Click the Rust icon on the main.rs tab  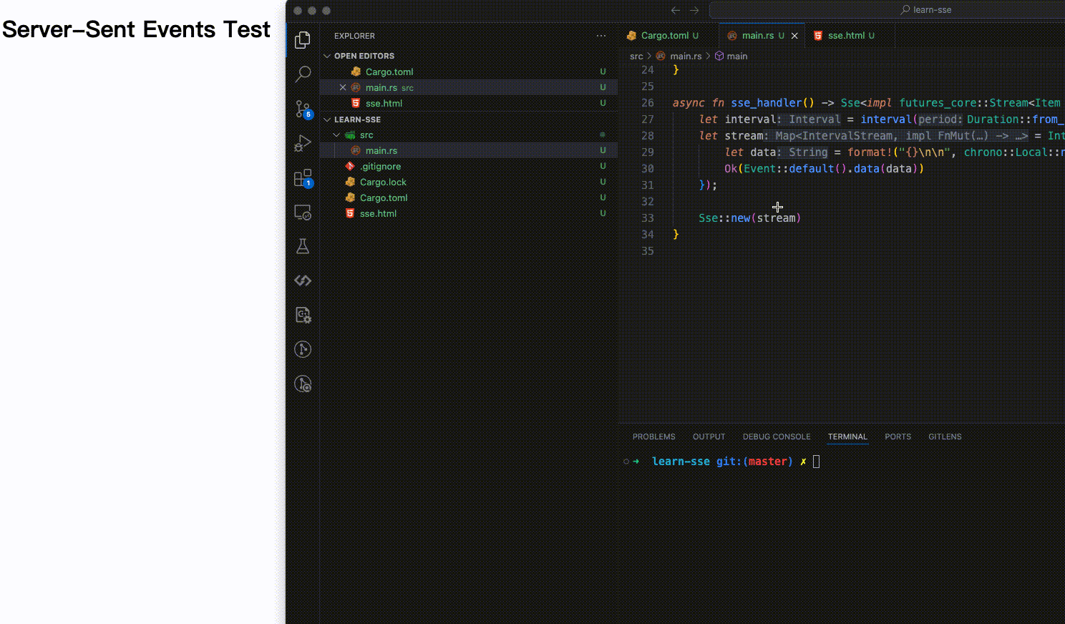point(731,35)
